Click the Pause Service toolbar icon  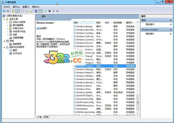click(x=53, y=11)
